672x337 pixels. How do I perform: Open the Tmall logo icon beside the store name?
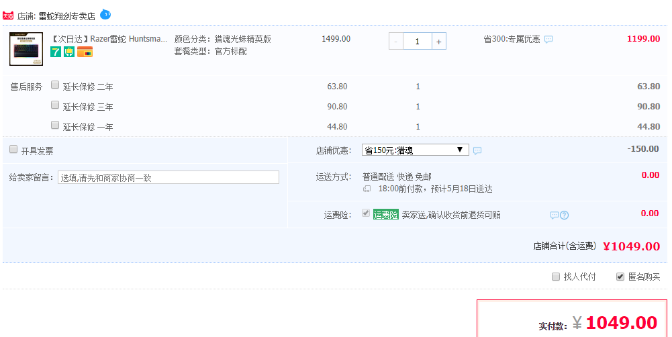point(8,16)
